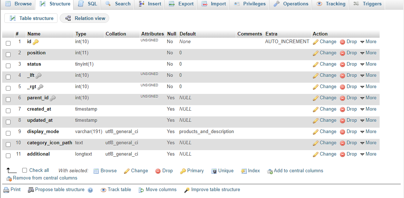
Task: Click the red Drop icon for _lft row
Action: click(x=342, y=76)
